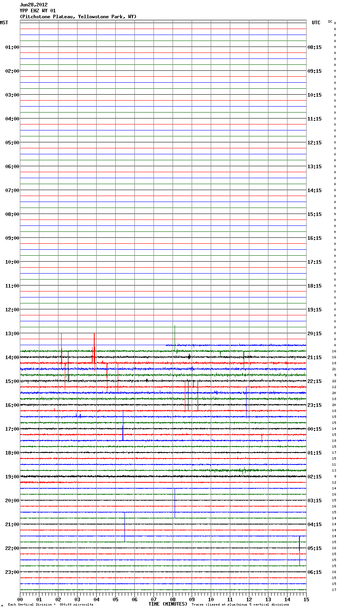Screen dimensions: 338x610
Task: Pick the 13:15 UTC time label
Action: [315, 167]
